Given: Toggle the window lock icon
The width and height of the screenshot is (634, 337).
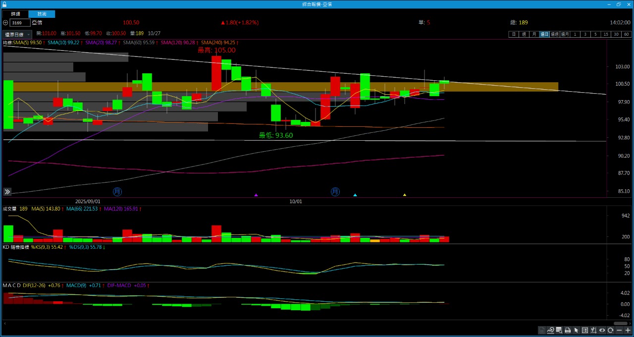Looking at the screenshot, I should [4, 4].
